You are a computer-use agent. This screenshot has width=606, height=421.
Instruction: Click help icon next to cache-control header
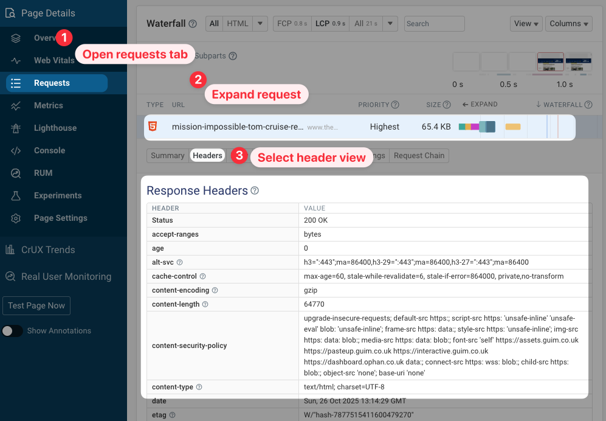203,276
